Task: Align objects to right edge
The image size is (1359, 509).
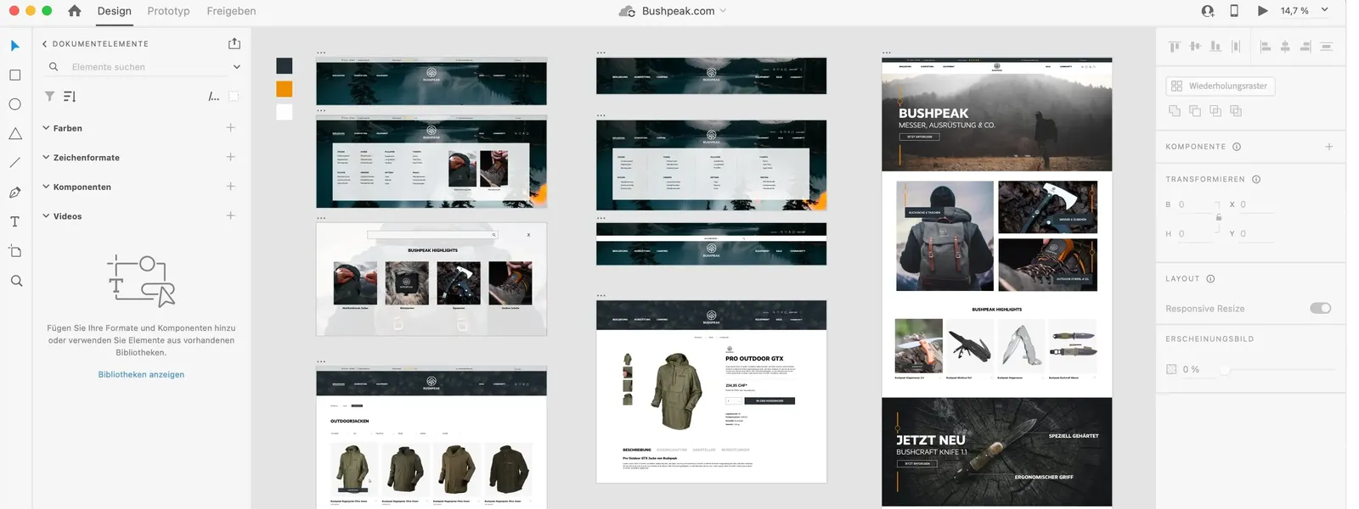Action: pos(1305,47)
